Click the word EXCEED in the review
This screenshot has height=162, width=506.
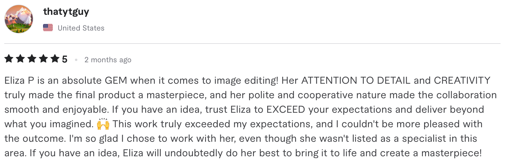[285, 109]
